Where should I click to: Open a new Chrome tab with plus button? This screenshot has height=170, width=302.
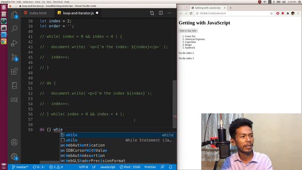[231, 8]
